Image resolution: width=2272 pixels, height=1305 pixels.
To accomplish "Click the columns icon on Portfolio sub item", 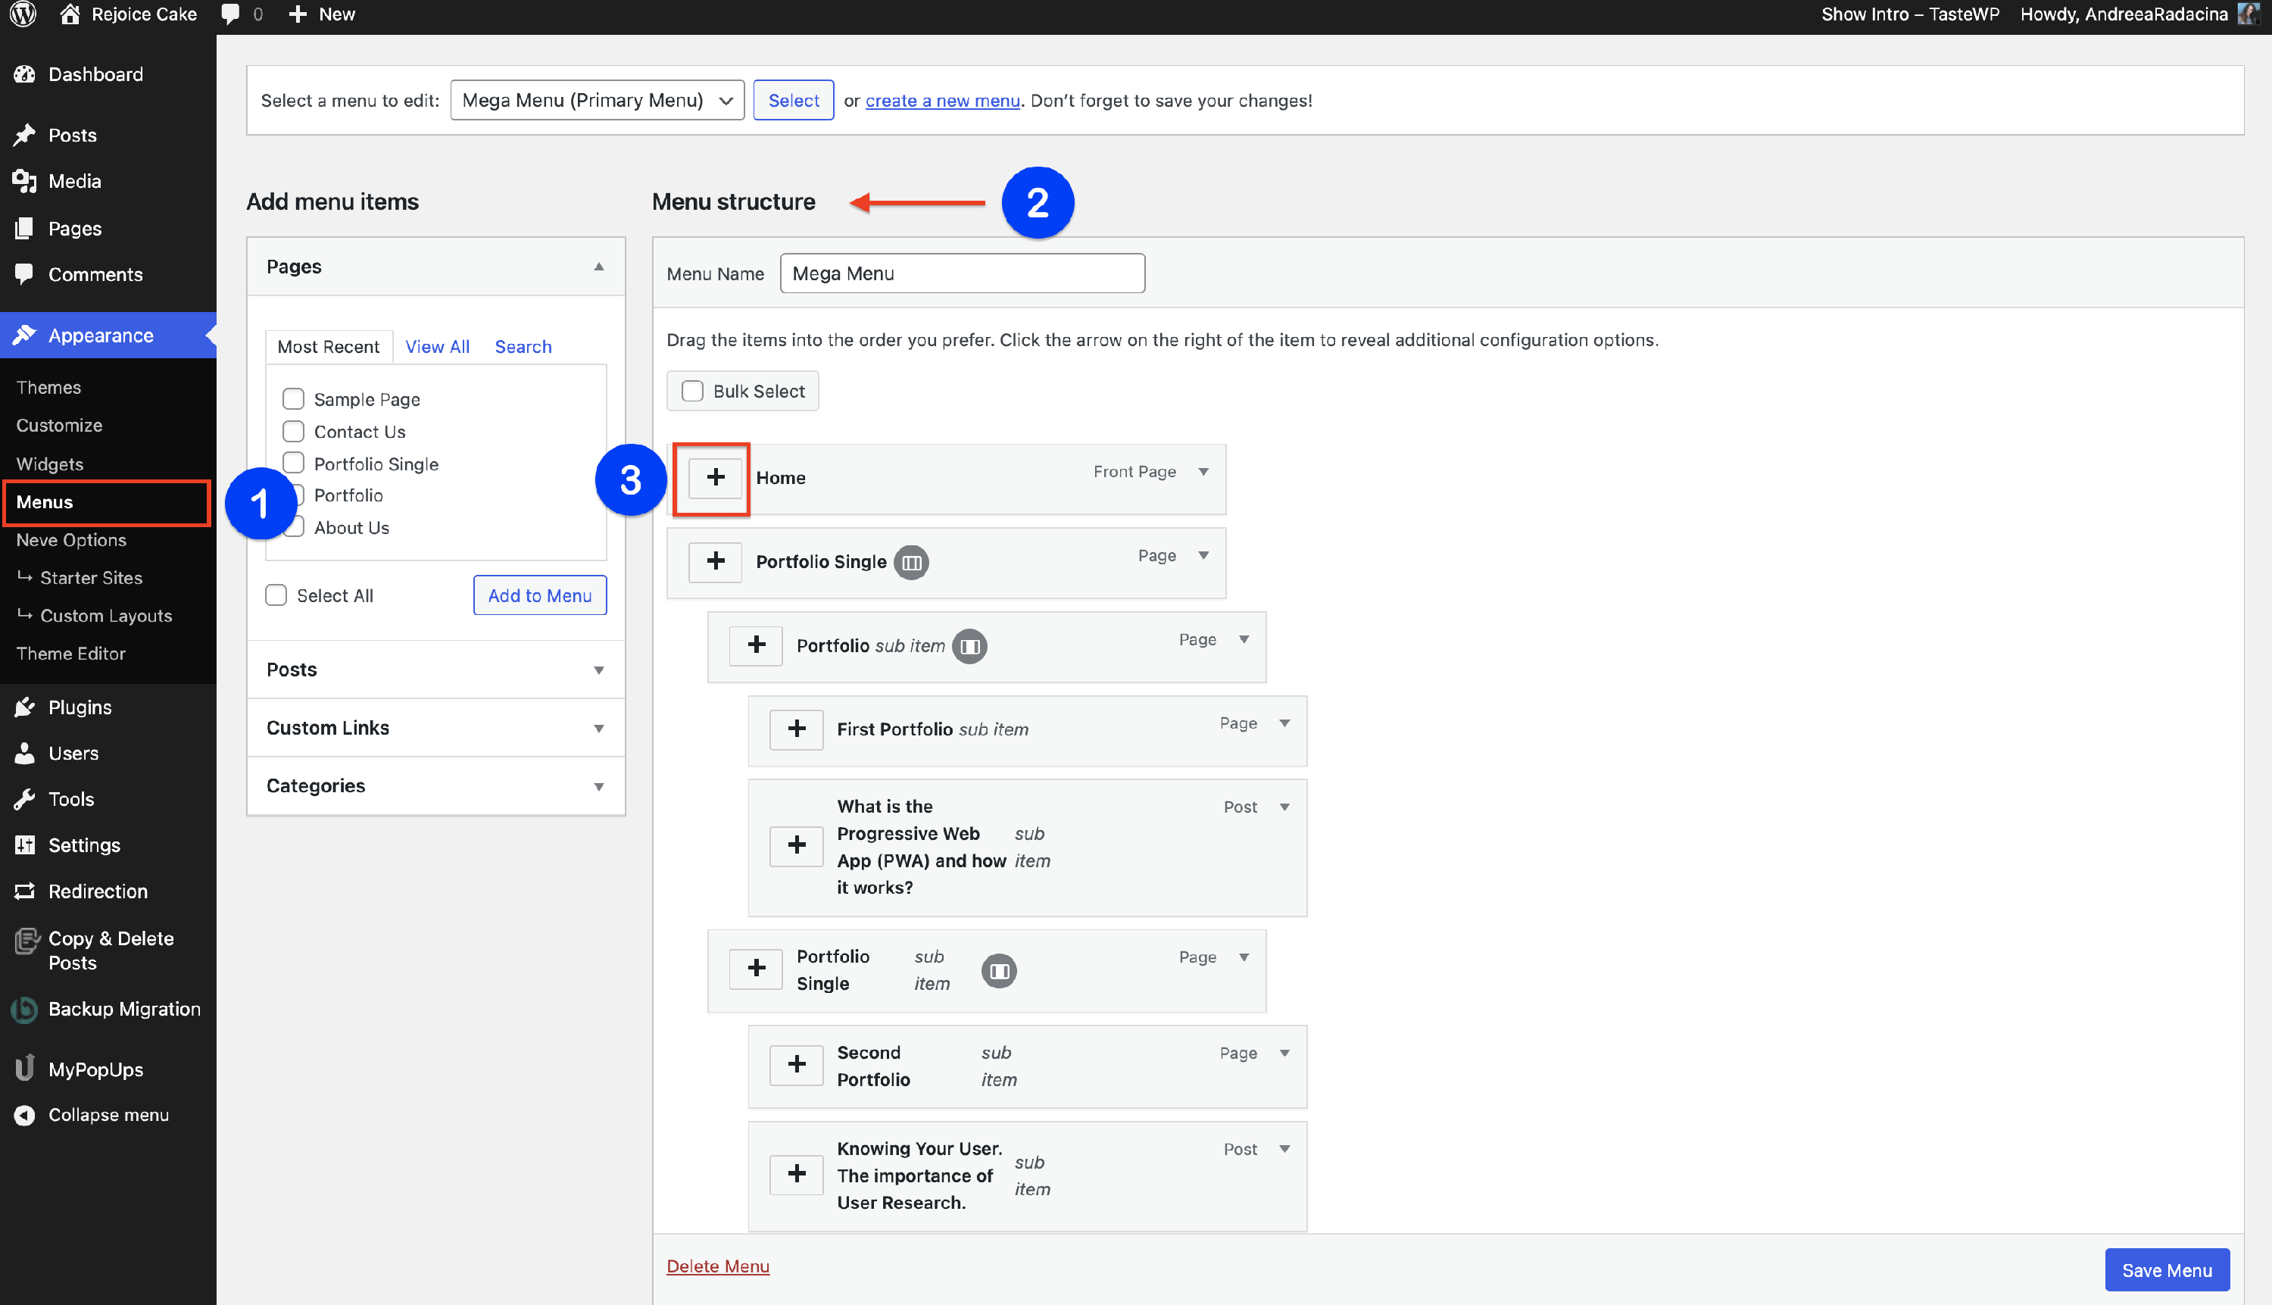I will pyautogui.click(x=969, y=646).
